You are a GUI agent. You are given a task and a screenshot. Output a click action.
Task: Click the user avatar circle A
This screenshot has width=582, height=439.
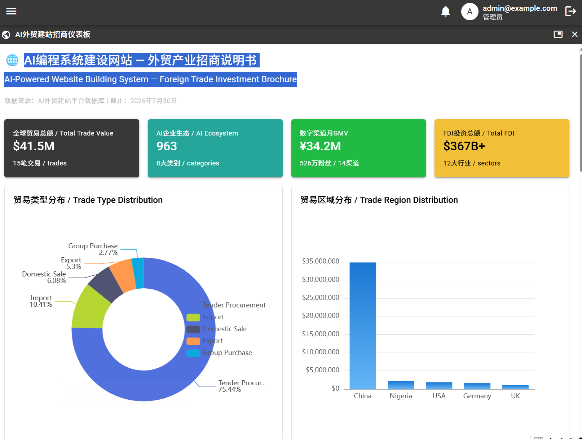point(469,12)
